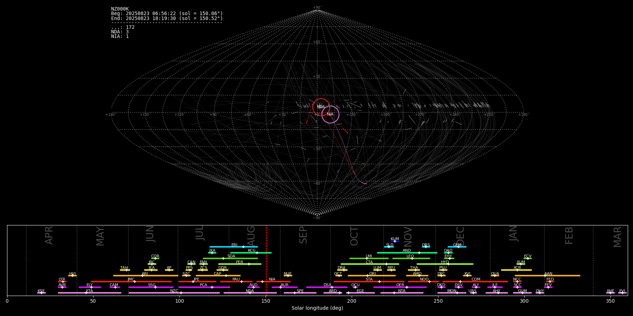Click the SSG shower label in timeline
The width and height of the screenshot is (633, 316).
pyautogui.click(x=152, y=285)
